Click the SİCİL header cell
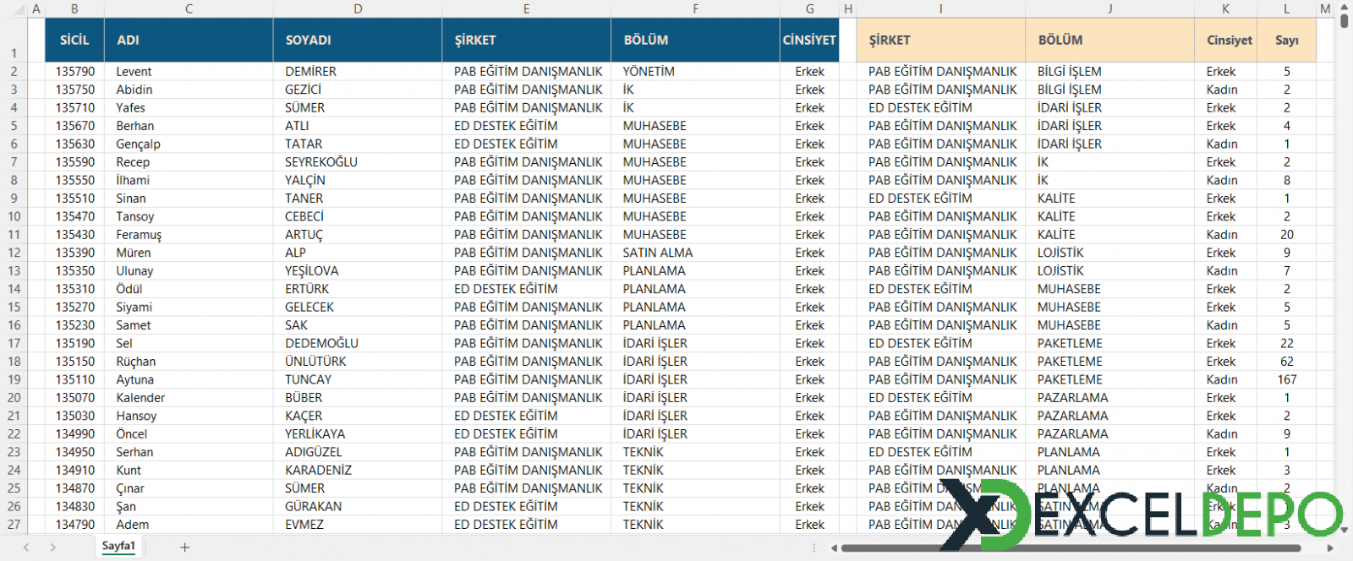Image resolution: width=1353 pixels, height=561 pixels. pos(74,40)
